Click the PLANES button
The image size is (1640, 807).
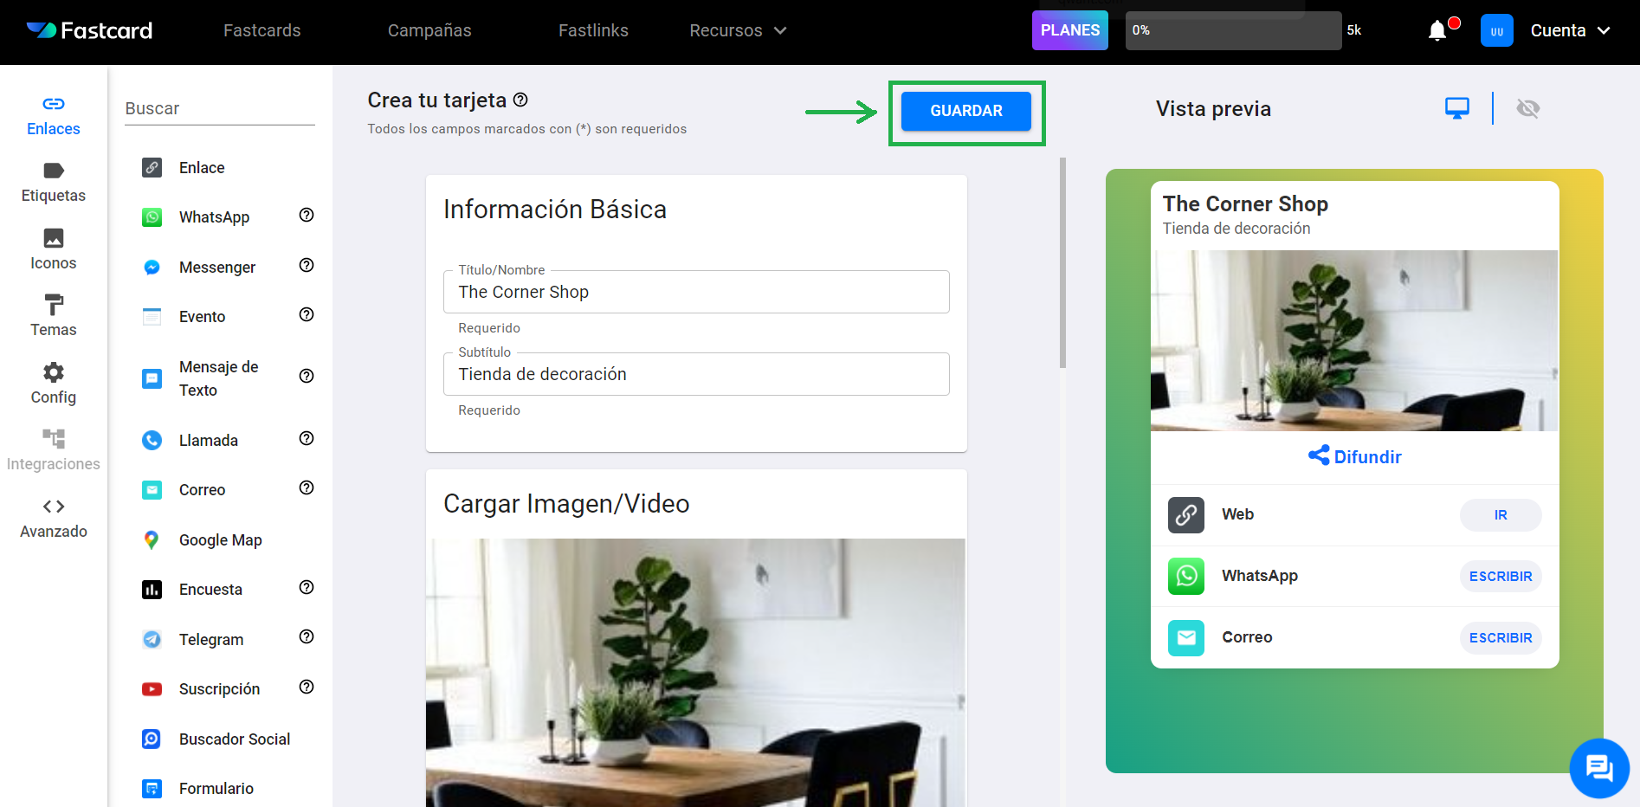[1070, 30]
